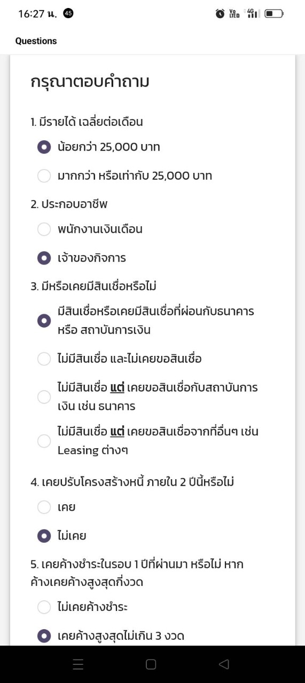
Task: Select เคย for debt restructuring question
Action: tap(57, 507)
